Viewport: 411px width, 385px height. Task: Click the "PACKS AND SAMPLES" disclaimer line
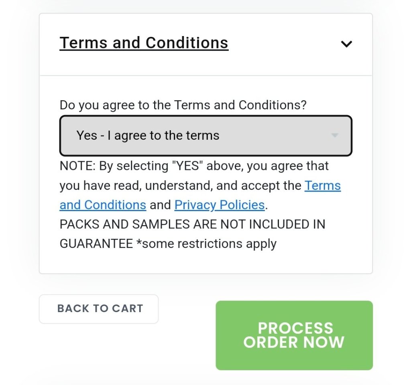(x=192, y=224)
